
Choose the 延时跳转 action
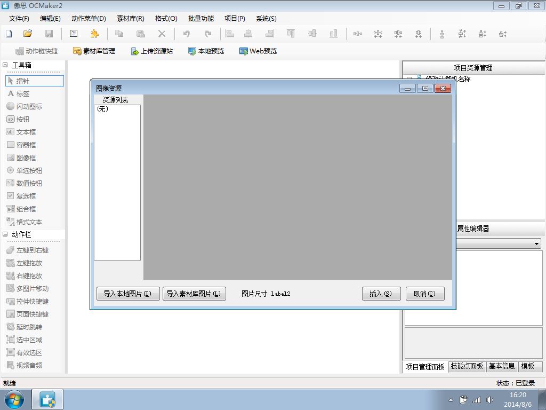(x=25, y=327)
